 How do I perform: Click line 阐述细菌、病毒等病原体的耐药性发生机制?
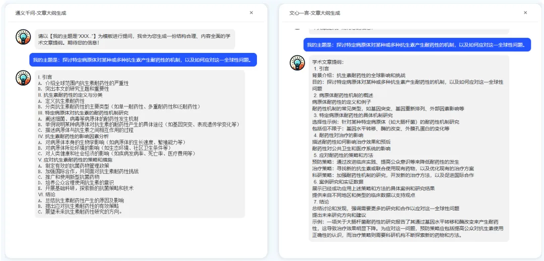point(88,119)
